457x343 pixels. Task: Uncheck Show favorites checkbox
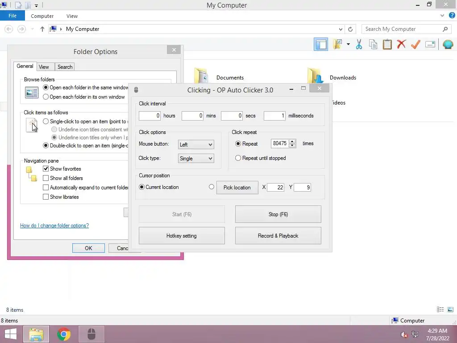point(46,168)
